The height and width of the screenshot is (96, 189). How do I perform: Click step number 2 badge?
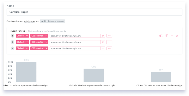(12, 42)
